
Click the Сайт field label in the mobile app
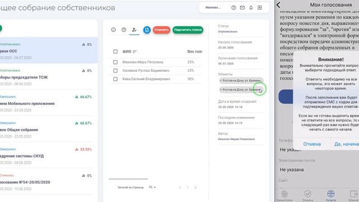[x=283, y=181]
